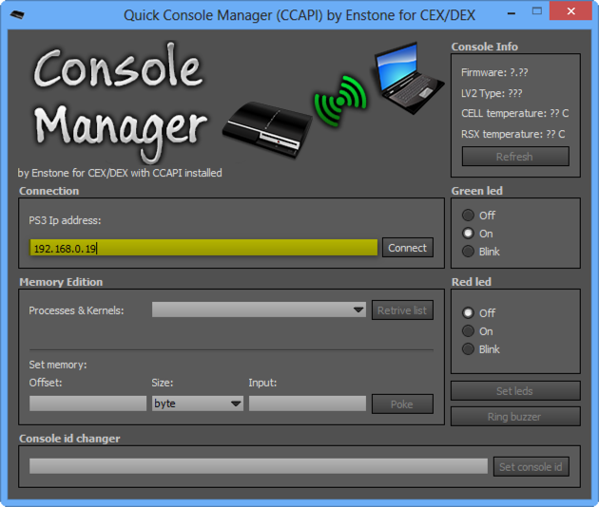
Task: Close the Quick Console Manager window
Action: [x=570, y=11]
